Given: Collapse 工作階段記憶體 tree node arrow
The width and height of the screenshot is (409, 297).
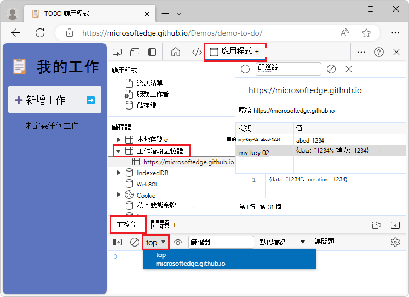Looking at the screenshot, I should 118,151.
